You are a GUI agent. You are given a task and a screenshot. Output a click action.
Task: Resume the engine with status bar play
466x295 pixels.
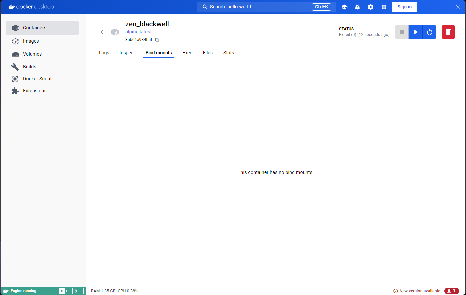[62, 291]
